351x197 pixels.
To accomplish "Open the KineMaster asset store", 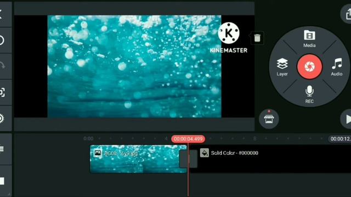I will (269, 119).
